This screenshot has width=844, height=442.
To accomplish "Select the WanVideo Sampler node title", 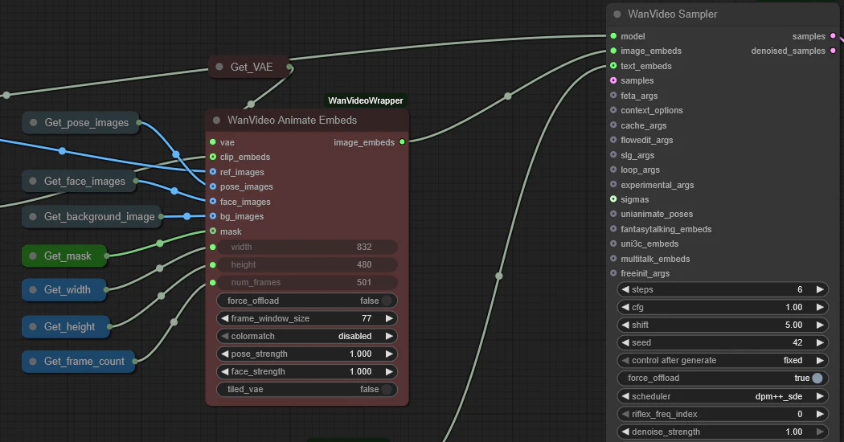I will click(672, 14).
